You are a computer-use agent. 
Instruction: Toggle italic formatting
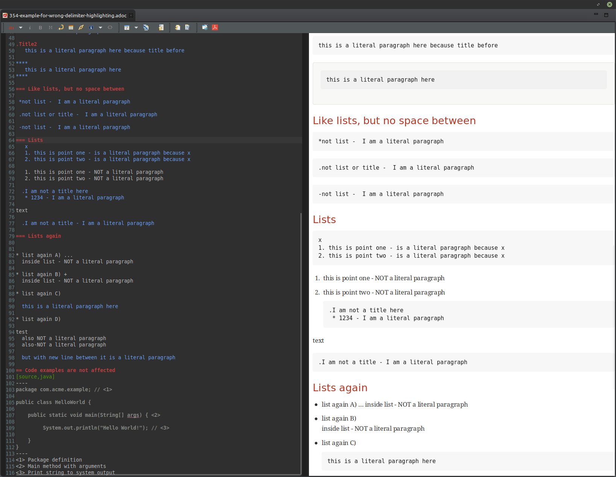click(30, 27)
